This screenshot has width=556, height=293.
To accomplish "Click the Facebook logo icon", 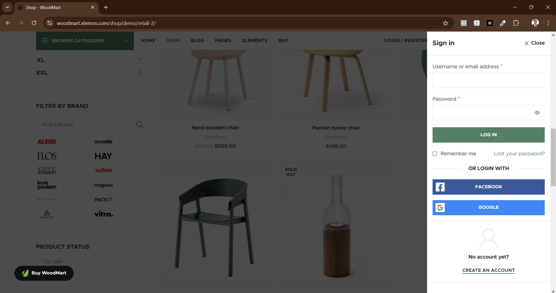I will (440, 187).
